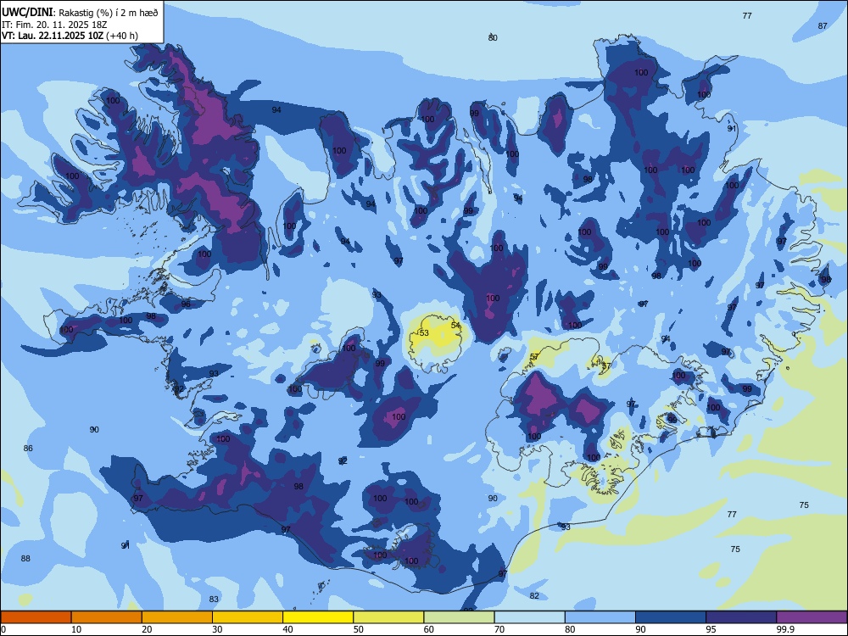Image resolution: width=848 pixels, height=636 pixels.
Task: Click the 'Rakastig (%) í 2 m hæð' label
Action: tap(108, 13)
